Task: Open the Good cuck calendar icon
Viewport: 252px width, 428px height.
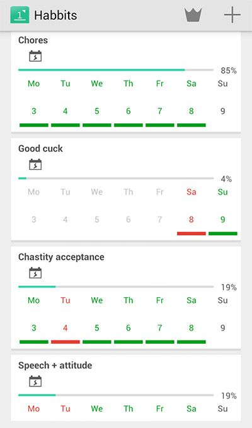Action: pos(35,164)
